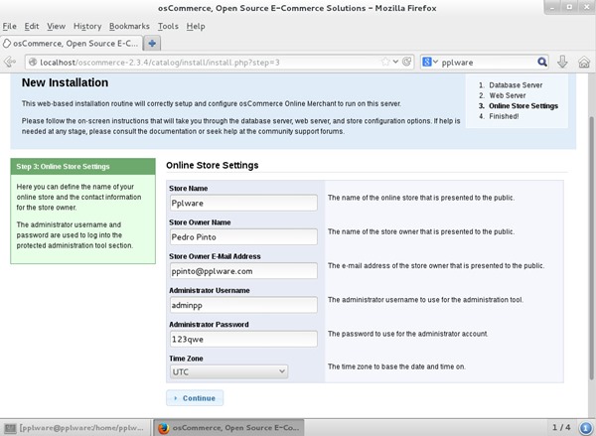Image resolution: width=596 pixels, height=436 pixels.
Task: Bookmark this page with star icon
Action: (x=385, y=62)
